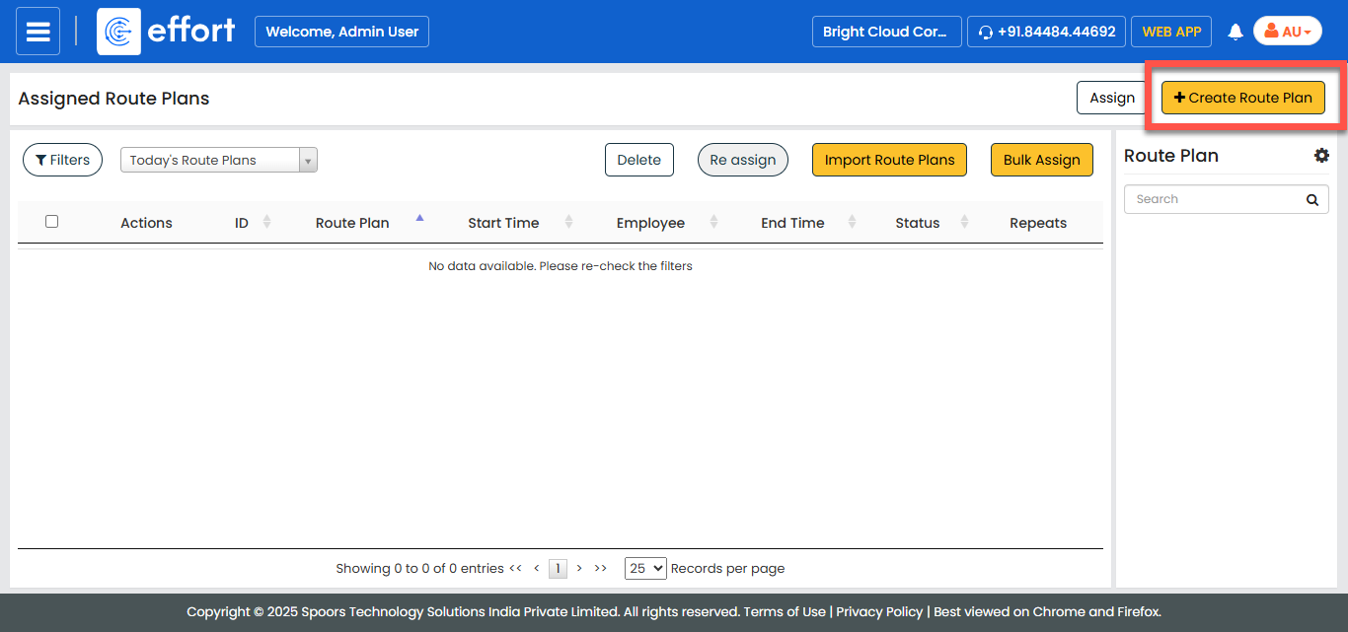Viewport: 1348px width, 632px height.
Task: Click the Bulk Assign button
Action: click(1041, 160)
